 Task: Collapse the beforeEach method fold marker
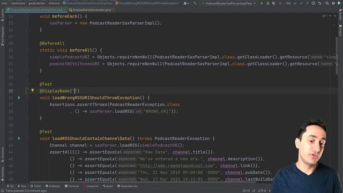28,16
